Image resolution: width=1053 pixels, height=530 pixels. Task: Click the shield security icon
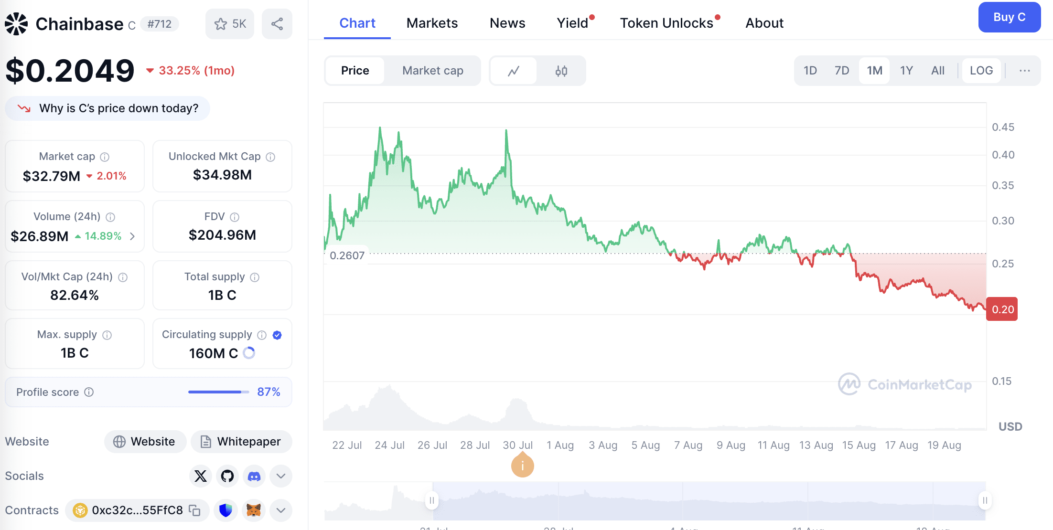click(226, 510)
